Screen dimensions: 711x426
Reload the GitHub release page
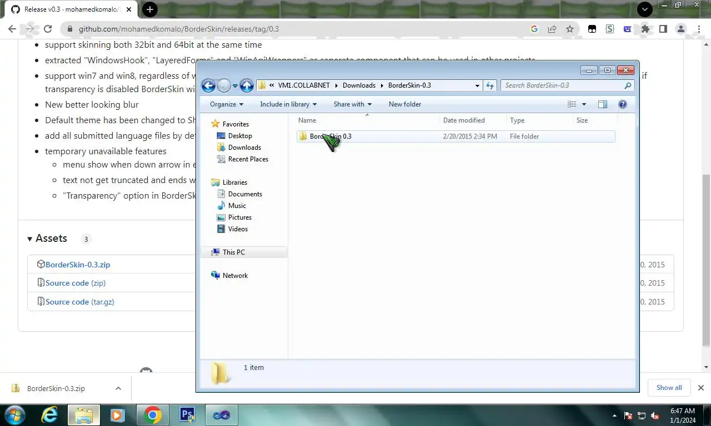[x=48, y=29]
